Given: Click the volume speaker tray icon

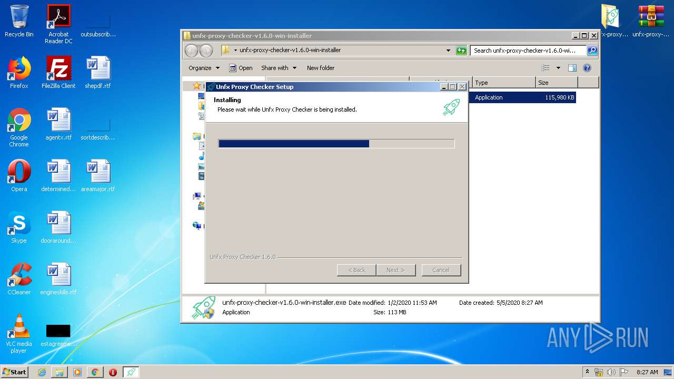Looking at the screenshot, I should click(x=611, y=372).
